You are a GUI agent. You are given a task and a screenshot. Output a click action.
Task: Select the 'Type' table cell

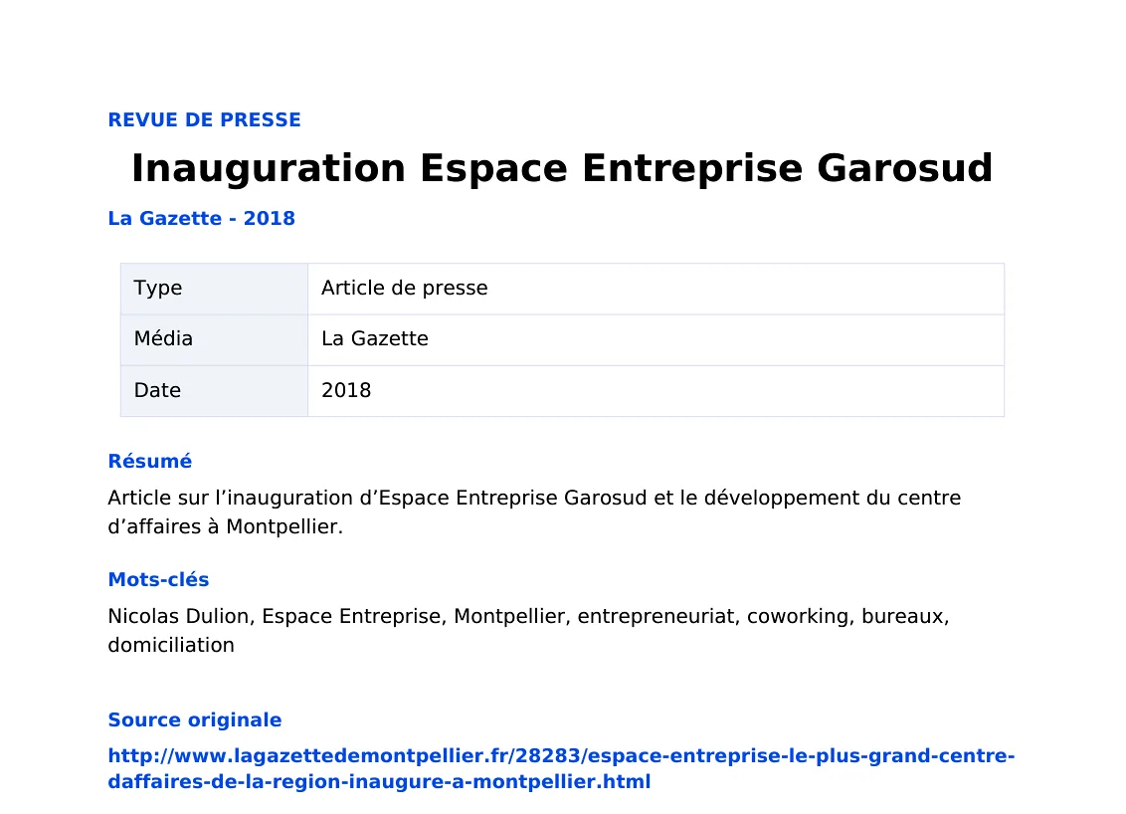[x=214, y=289]
